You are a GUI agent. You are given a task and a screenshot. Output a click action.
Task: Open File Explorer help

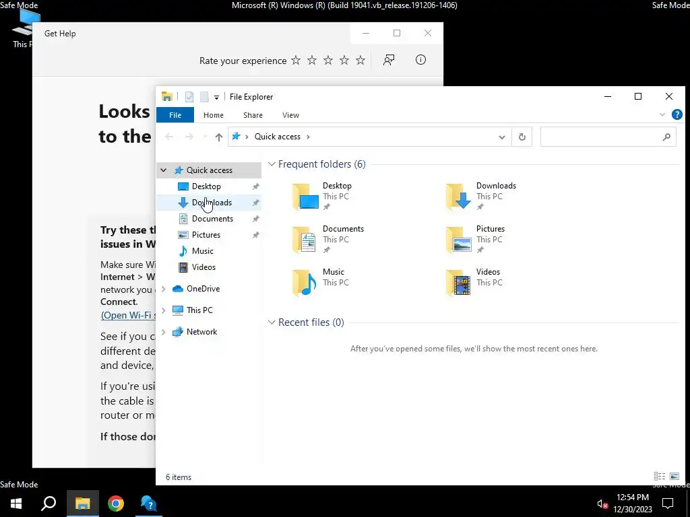pyautogui.click(x=677, y=114)
